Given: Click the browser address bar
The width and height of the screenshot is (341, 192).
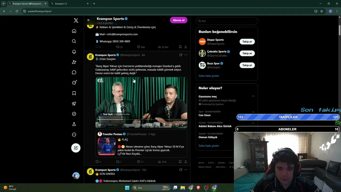Looking at the screenshot, I should click(x=168, y=11).
